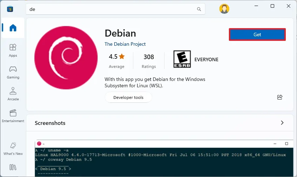
Task: Click the Debian swirl app logo
Action: (x=66, y=58)
